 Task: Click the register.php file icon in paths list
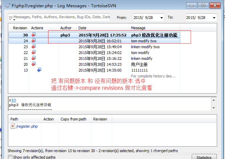13,126
